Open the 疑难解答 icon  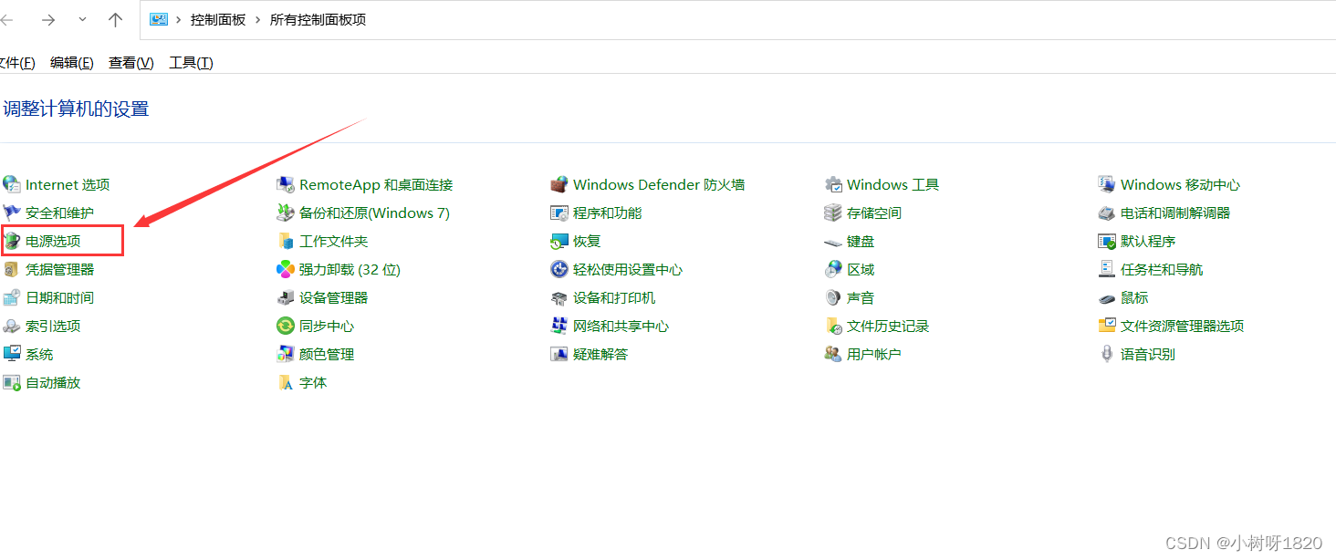coord(559,354)
